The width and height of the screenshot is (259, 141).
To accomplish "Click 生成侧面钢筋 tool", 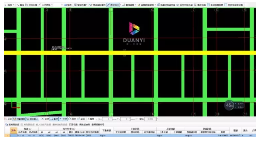I will [x=215, y=5].
